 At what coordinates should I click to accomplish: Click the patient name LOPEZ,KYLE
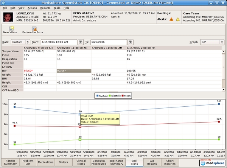(x=25, y=14)
